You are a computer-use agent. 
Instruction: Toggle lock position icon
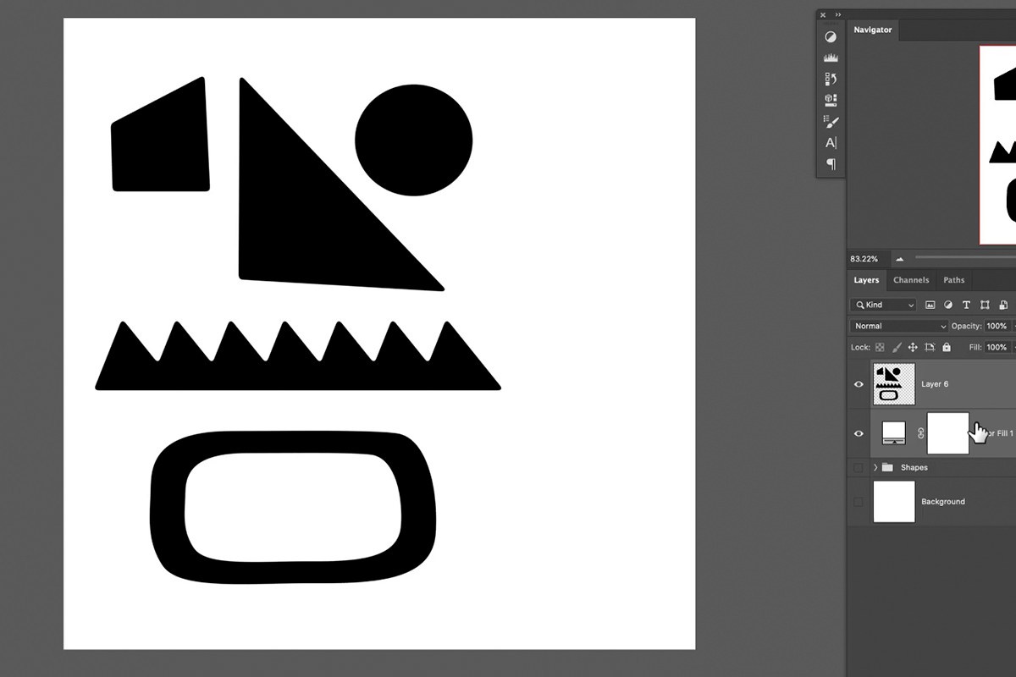click(x=913, y=347)
